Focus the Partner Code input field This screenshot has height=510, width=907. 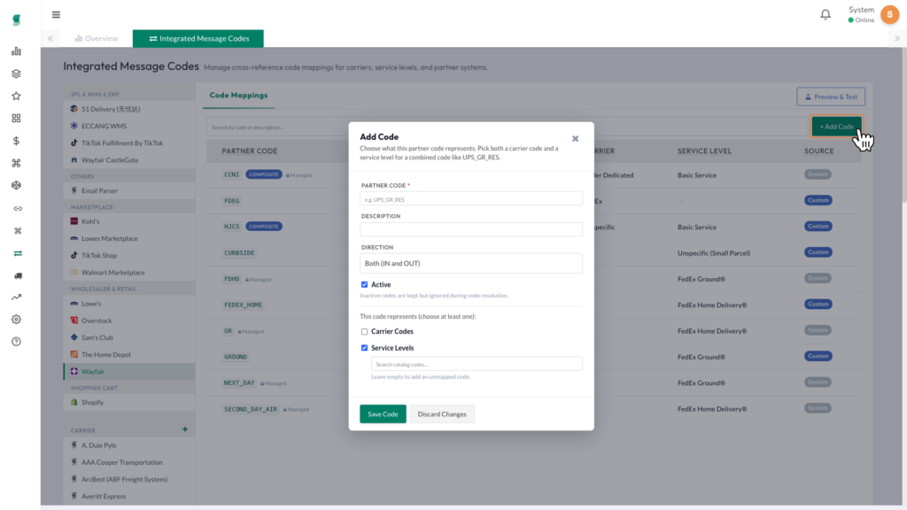(x=471, y=199)
